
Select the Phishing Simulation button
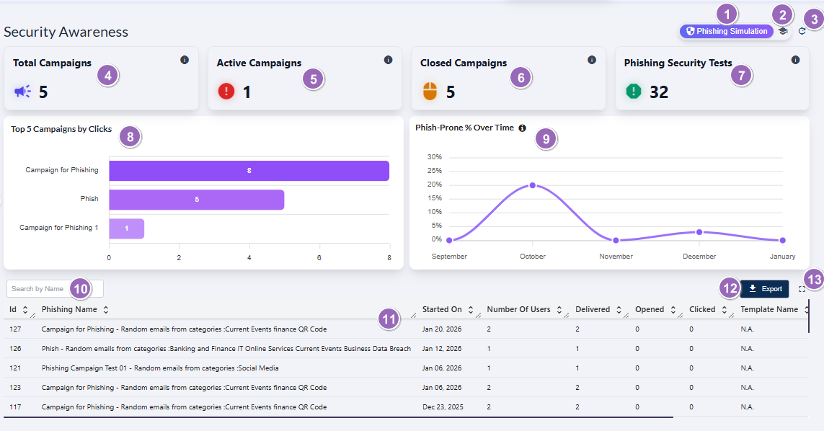pos(726,31)
